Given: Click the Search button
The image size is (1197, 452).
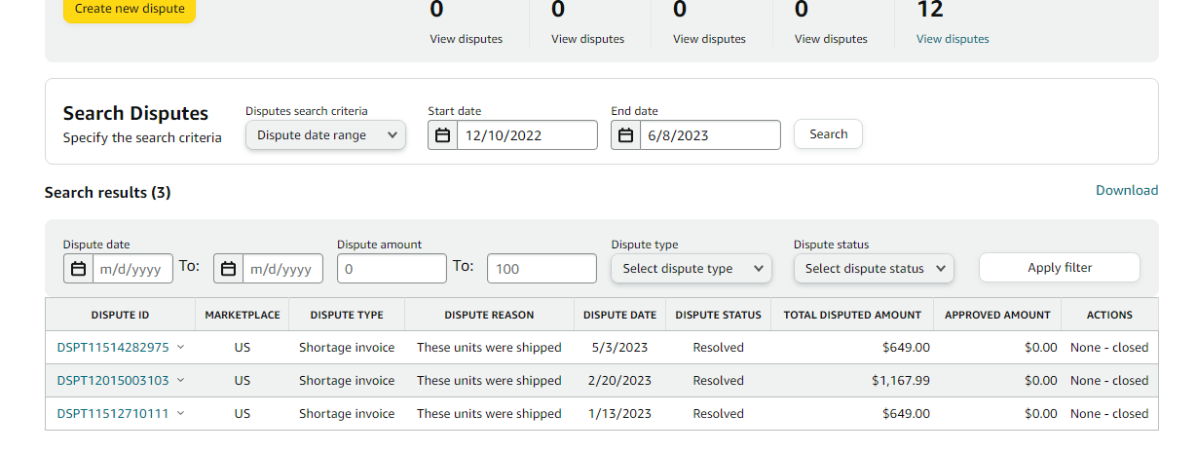Looking at the screenshot, I should (x=829, y=134).
